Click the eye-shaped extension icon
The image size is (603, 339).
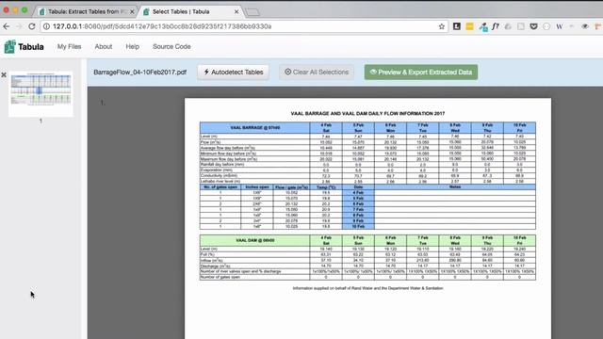(x=585, y=26)
